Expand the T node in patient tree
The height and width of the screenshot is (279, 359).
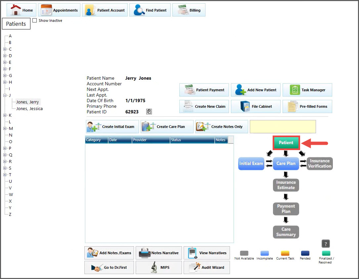5,175
